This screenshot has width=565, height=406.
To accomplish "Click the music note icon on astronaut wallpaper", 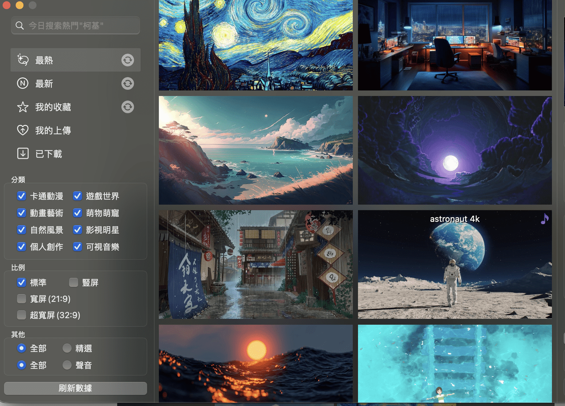I will pos(545,219).
